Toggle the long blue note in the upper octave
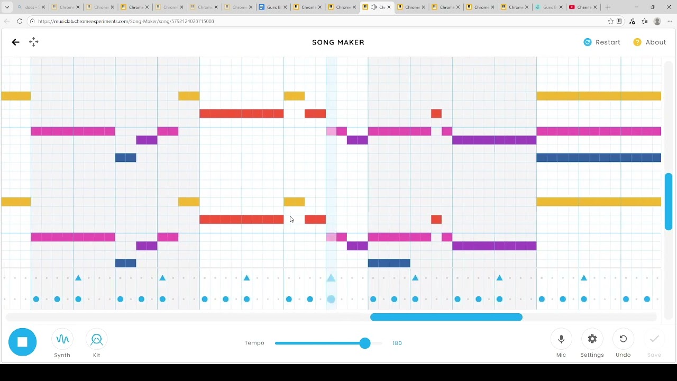The height and width of the screenshot is (381, 677). (599, 158)
